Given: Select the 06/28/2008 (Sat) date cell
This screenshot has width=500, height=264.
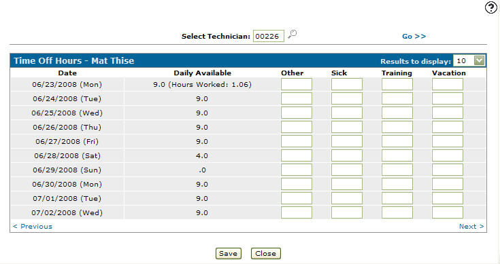Looking at the screenshot, I should [67, 156].
